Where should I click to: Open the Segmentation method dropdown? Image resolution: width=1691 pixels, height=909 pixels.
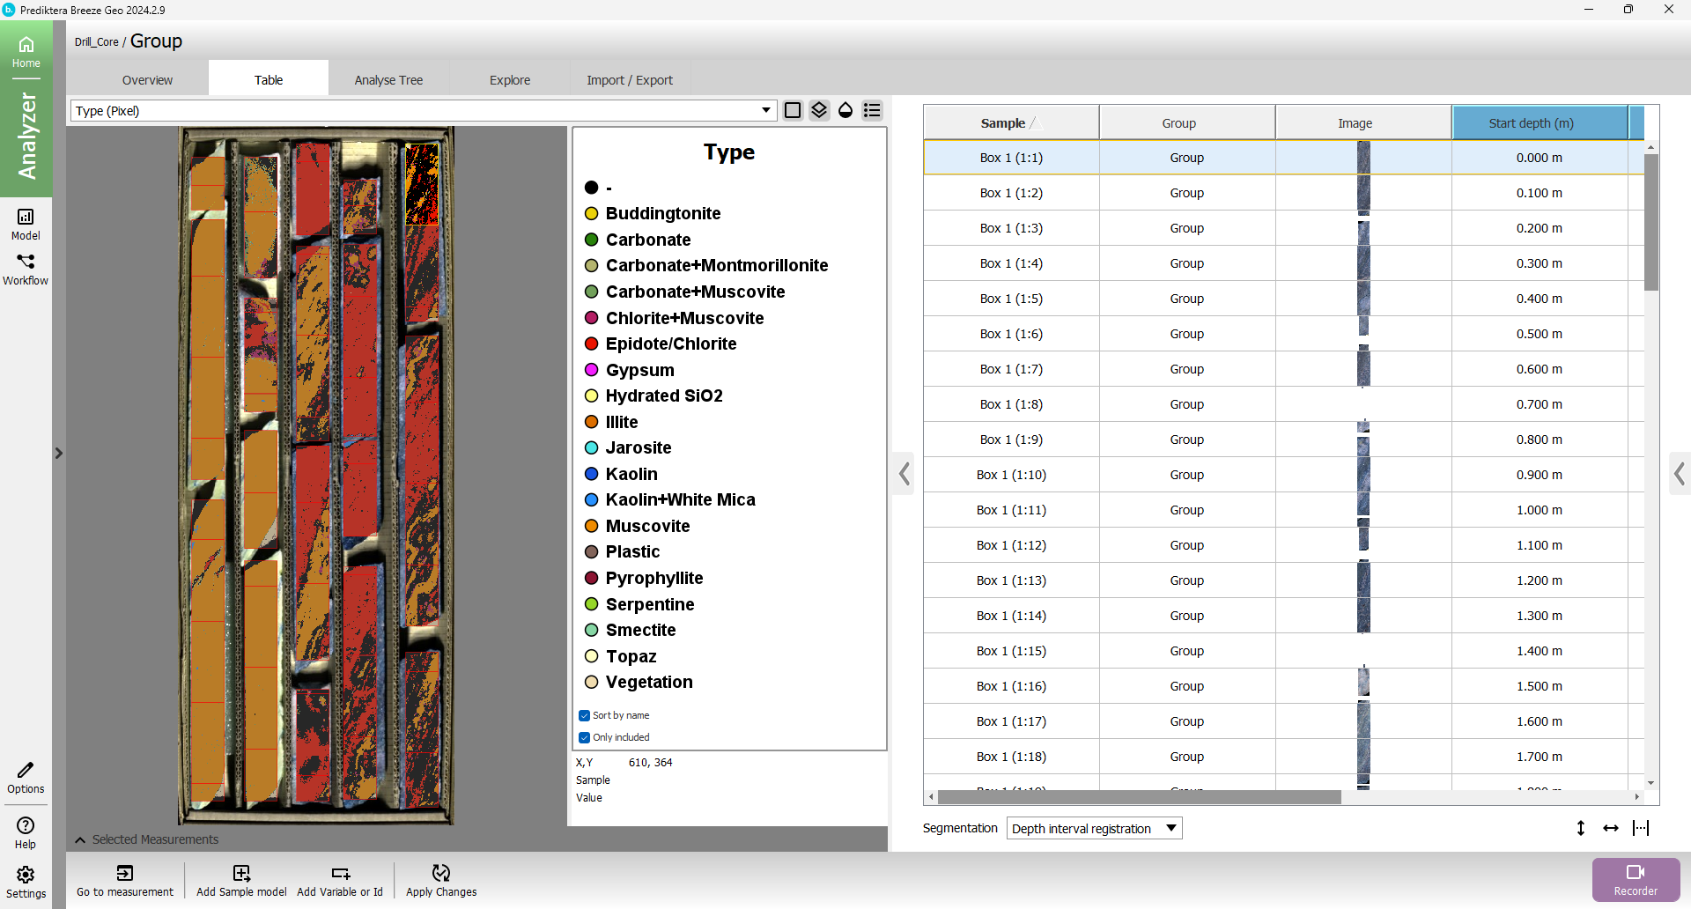pos(1094,828)
